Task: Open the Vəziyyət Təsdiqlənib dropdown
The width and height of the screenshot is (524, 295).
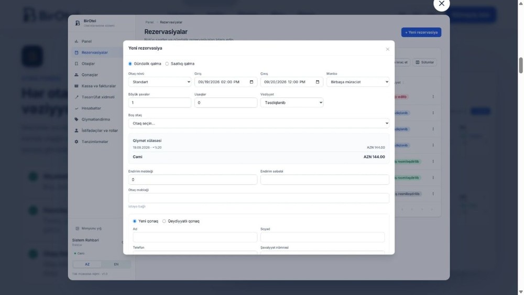Action: click(292, 103)
